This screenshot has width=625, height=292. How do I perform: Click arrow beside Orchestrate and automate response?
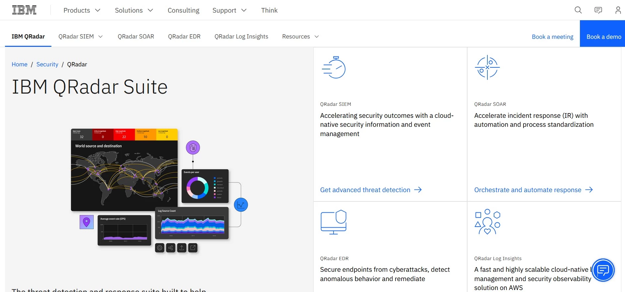589,190
